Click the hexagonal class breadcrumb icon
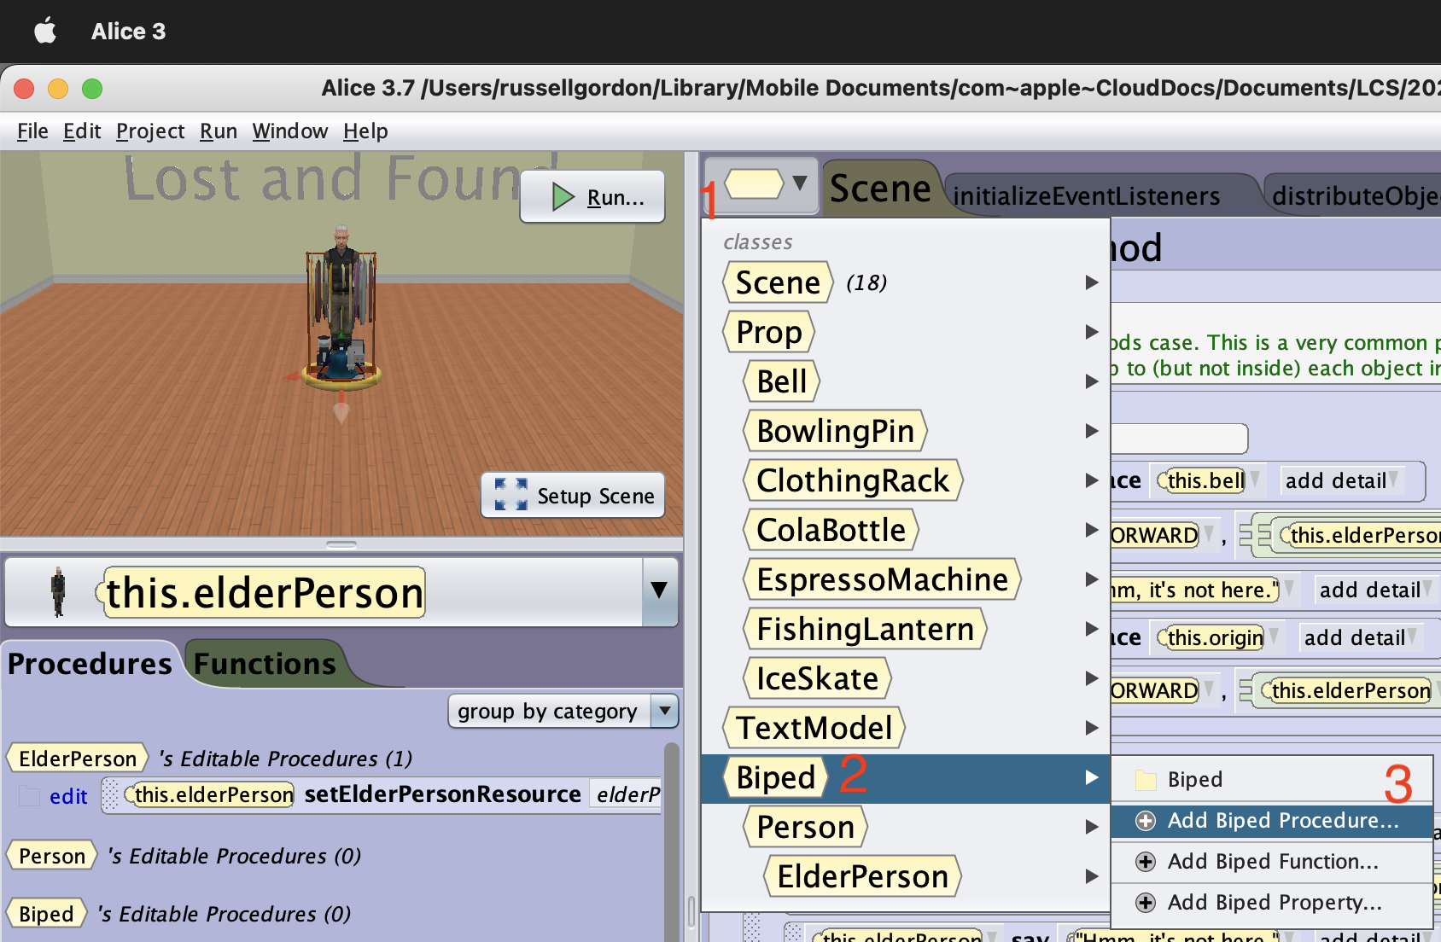This screenshot has height=942, width=1441. (x=755, y=185)
